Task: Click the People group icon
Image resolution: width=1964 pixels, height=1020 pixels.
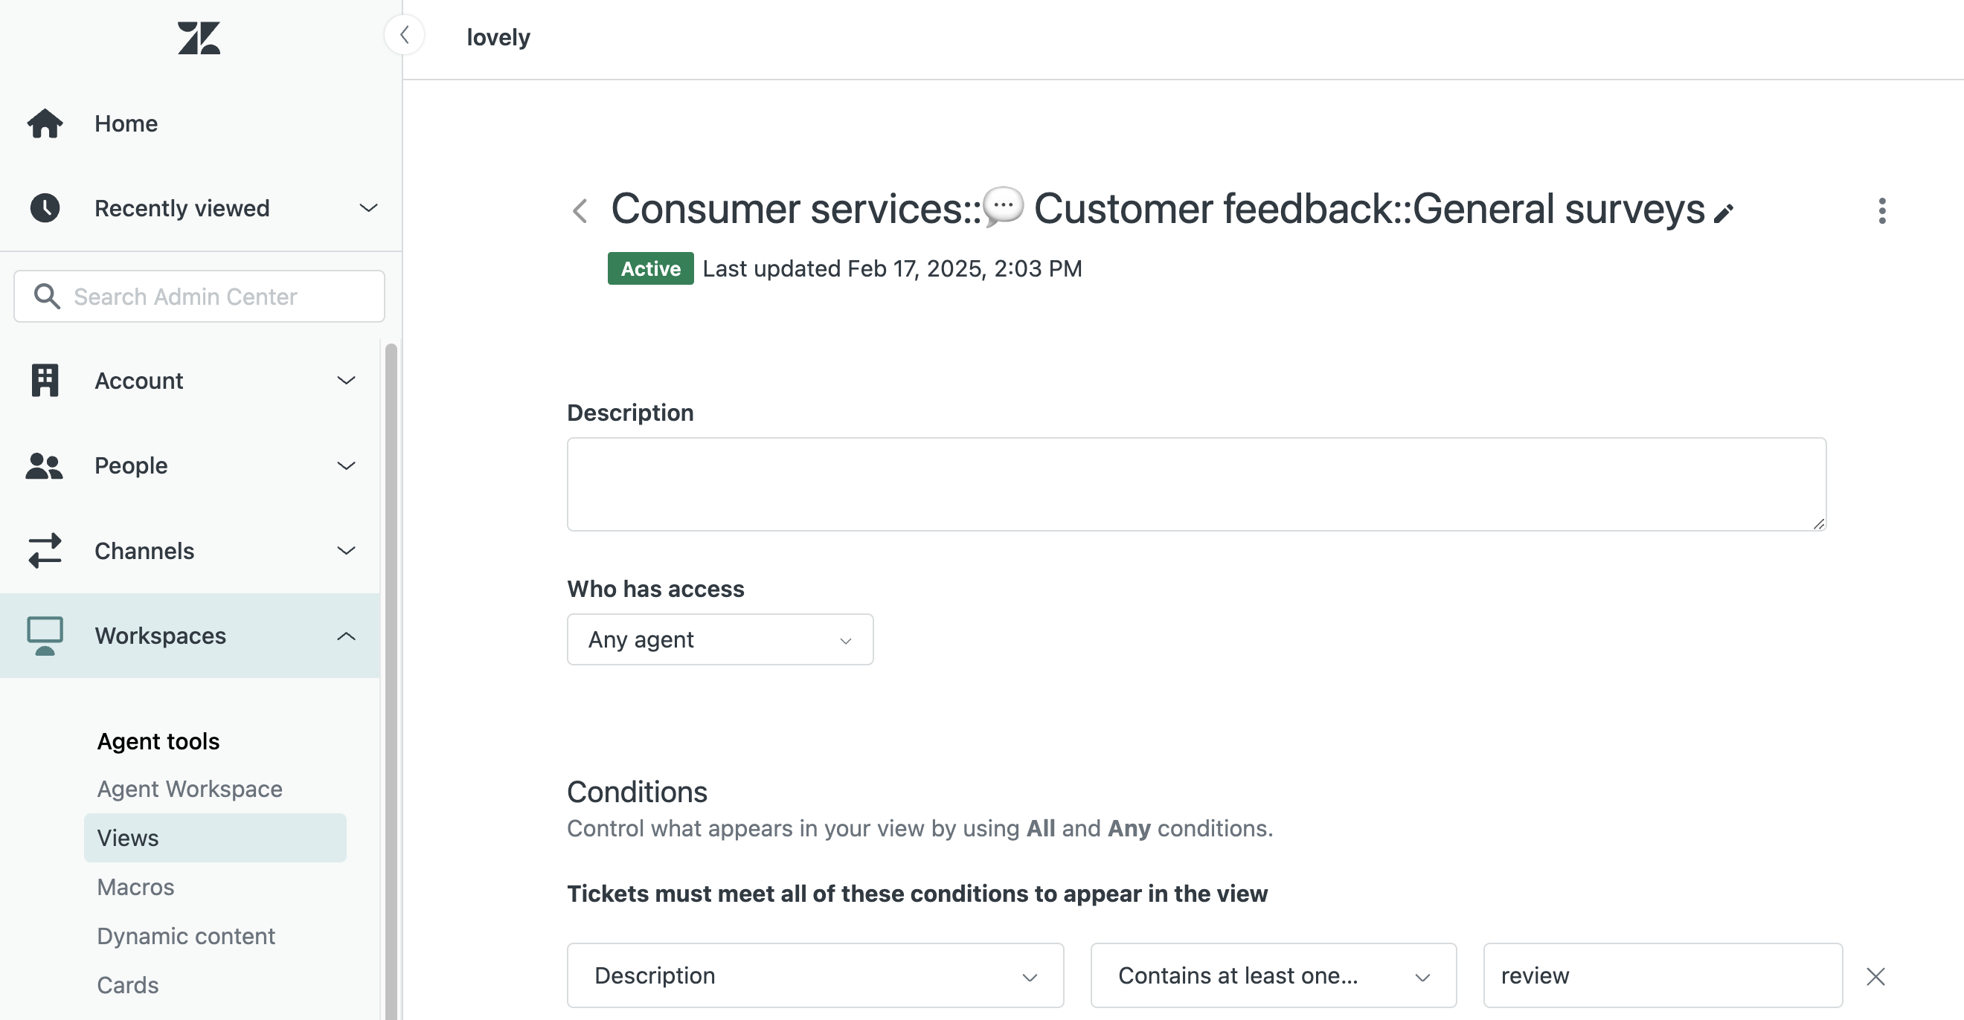Action: tap(44, 465)
